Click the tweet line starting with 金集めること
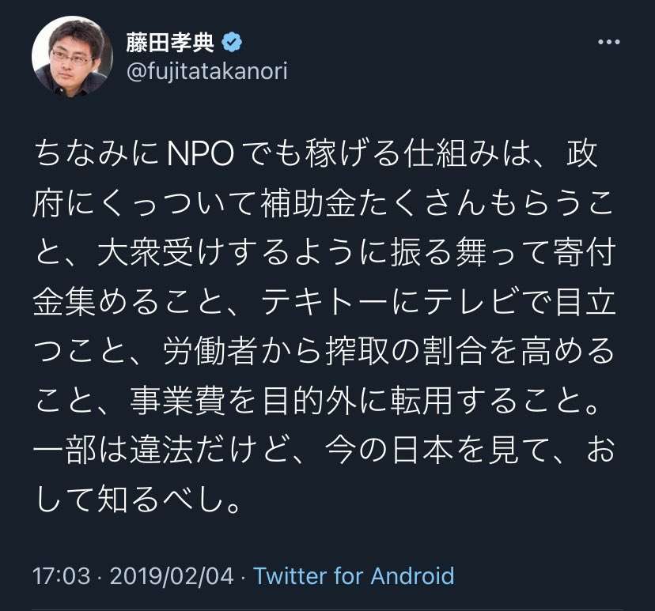655x611 pixels. (x=324, y=302)
